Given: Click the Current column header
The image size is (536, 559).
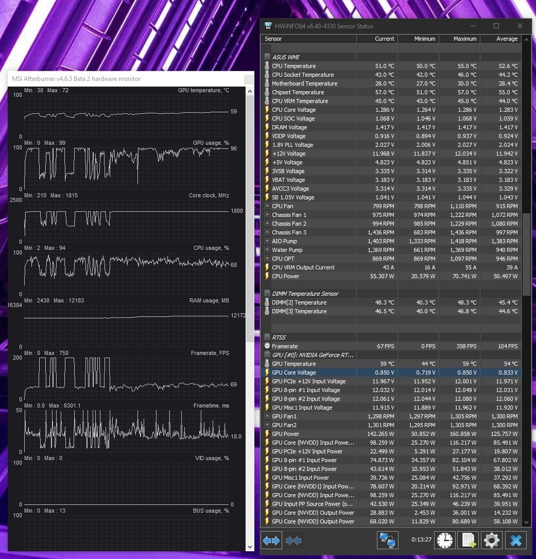Looking at the screenshot, I should point(377,39).
